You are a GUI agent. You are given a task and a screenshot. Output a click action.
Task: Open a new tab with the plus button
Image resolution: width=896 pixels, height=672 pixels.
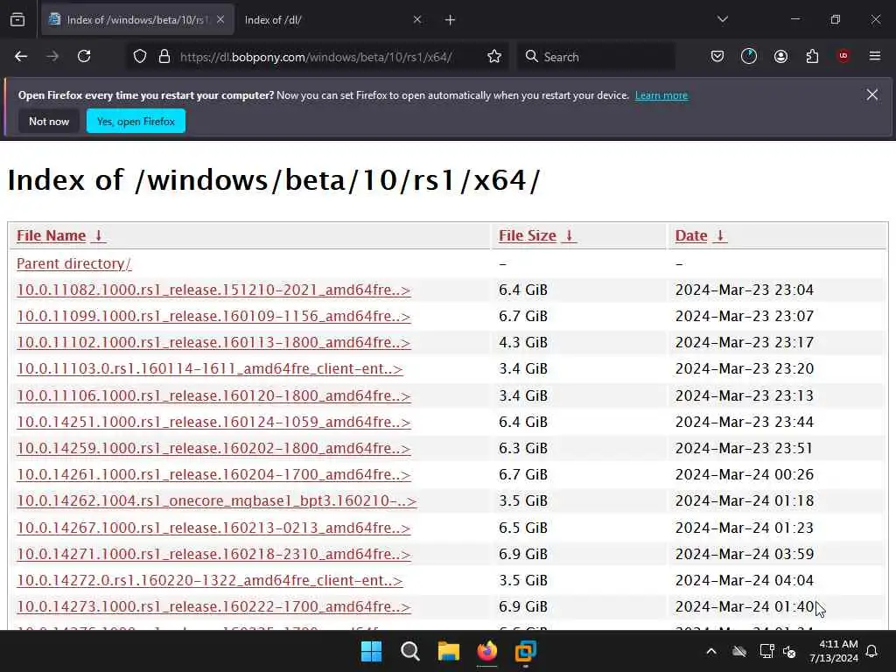(451, 20)
